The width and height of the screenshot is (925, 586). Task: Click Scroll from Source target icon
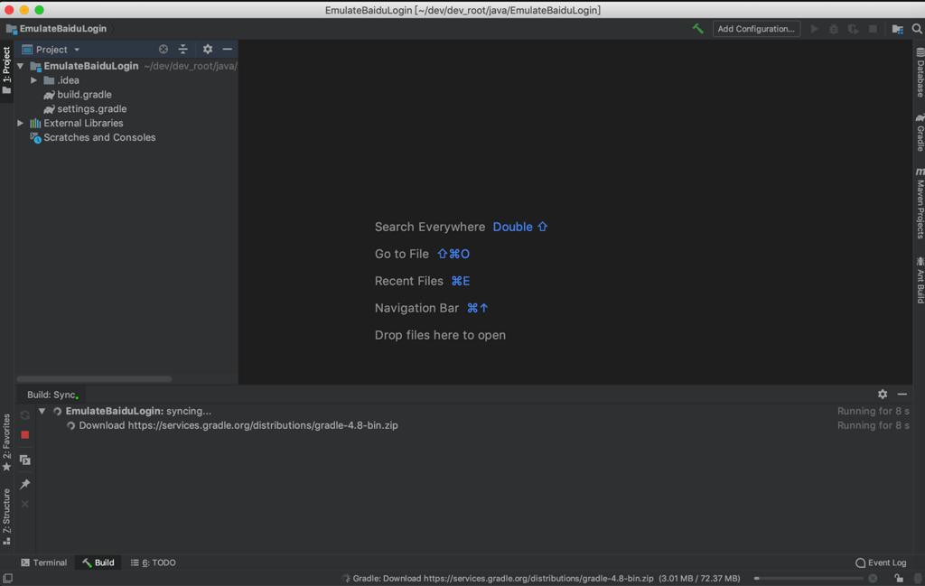[x=164, y=49]
